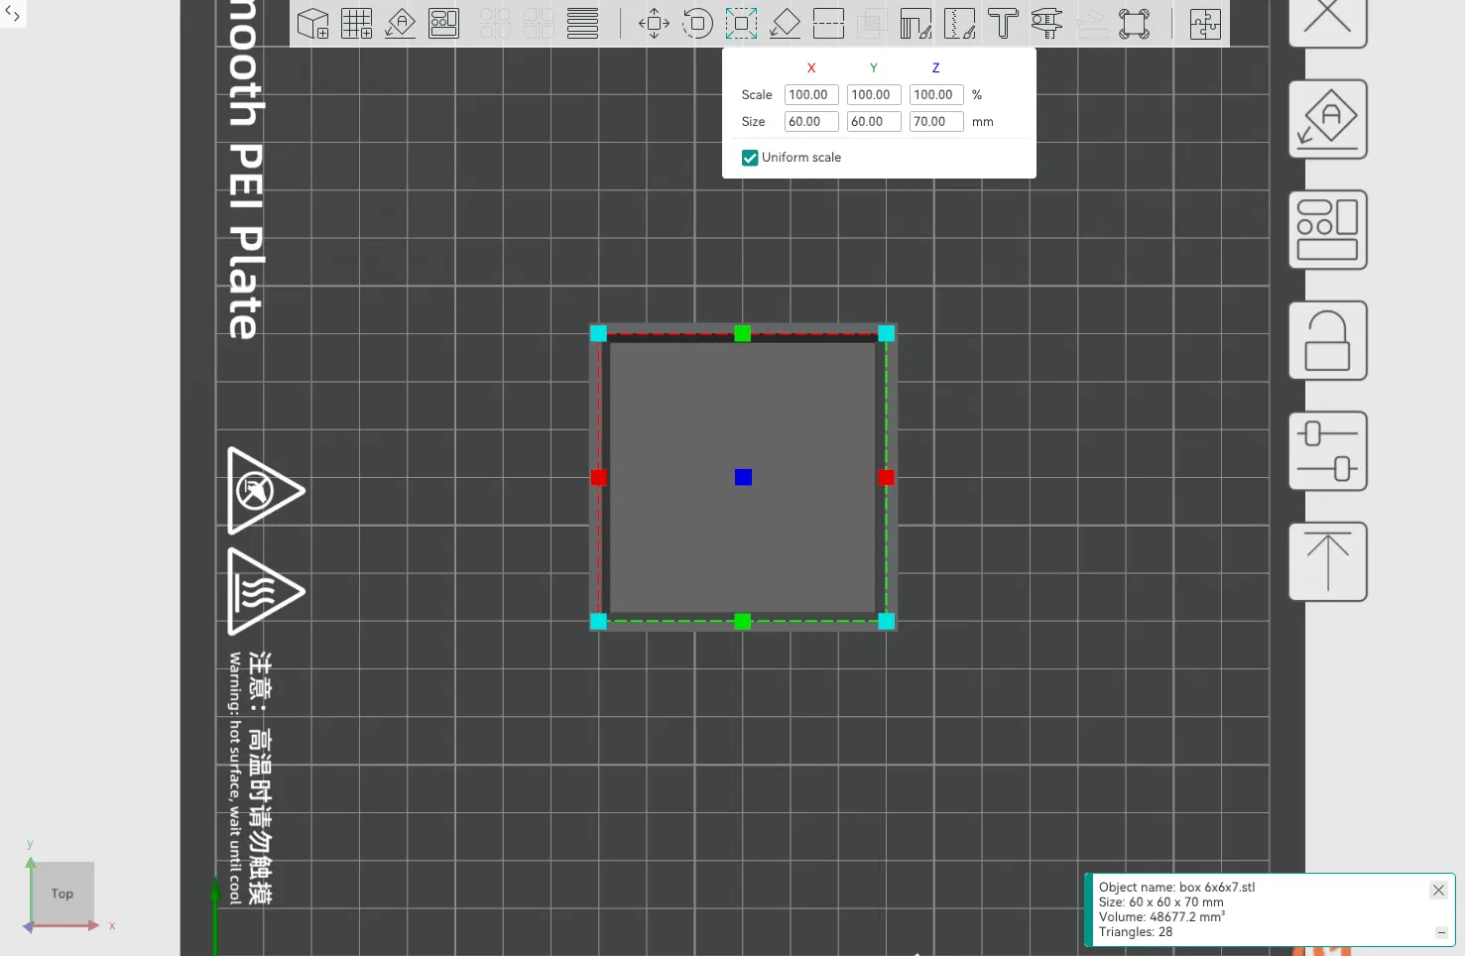Select the Scale tool
The height and width of the screenshot is (956, 1465).
[x=741, y=23]
